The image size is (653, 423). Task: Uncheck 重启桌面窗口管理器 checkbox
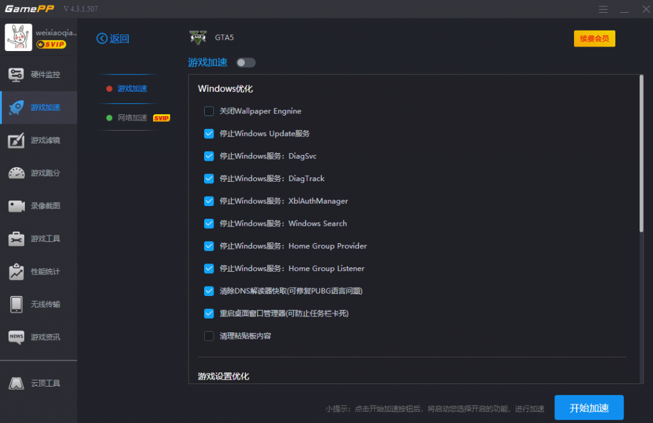coord(209,314)
